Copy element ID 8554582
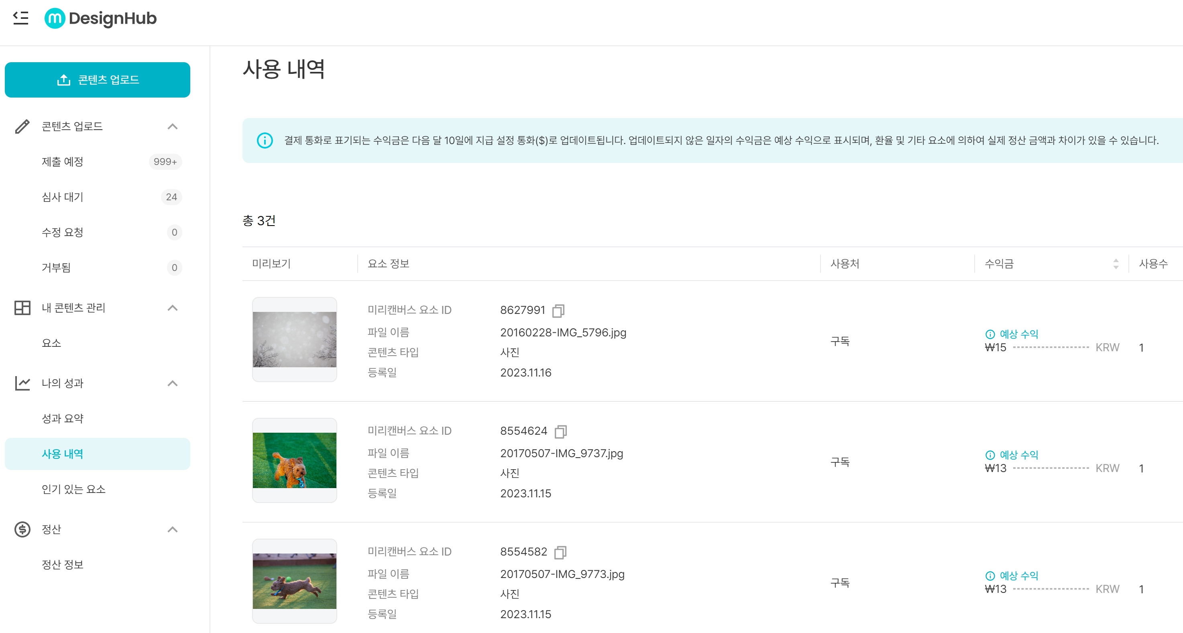 point(560,552)
